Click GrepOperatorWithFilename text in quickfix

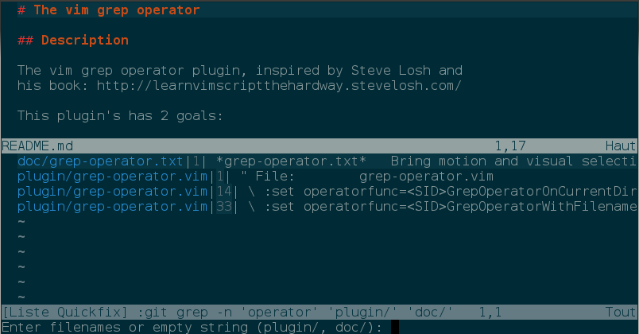[x=541, y=206]
